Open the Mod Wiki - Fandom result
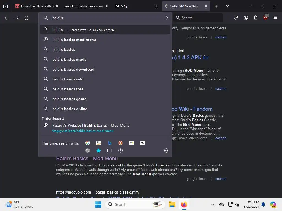This screenshot has width=282, height=211. pyautogui.click(x=192, y=109)
